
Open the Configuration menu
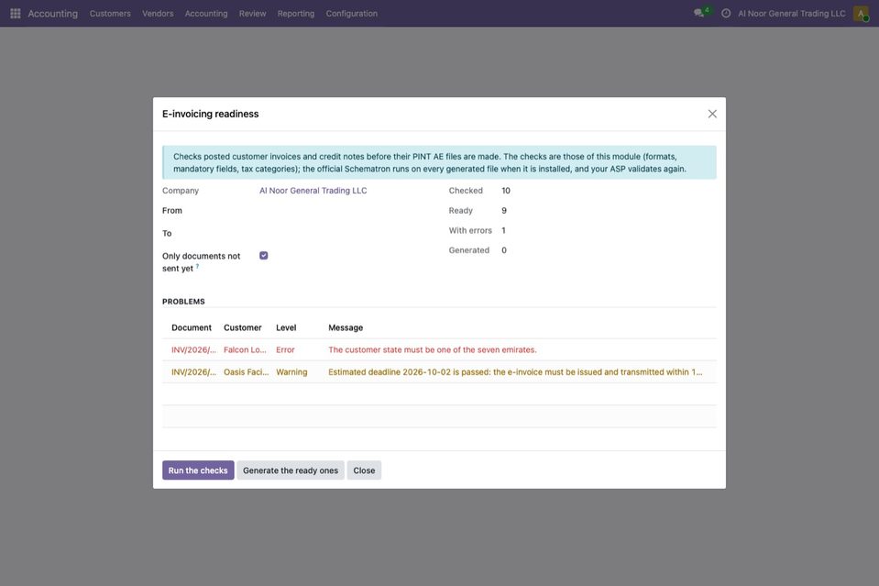click(351, 14)
